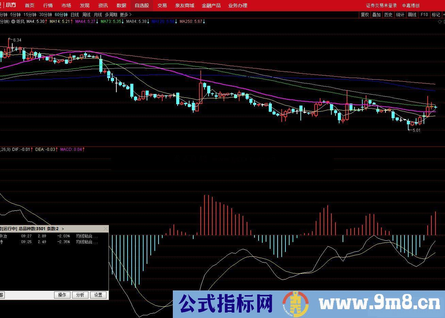Expand the alert window via the > arrow
445x318 pixels.
[x=62, y=229]
